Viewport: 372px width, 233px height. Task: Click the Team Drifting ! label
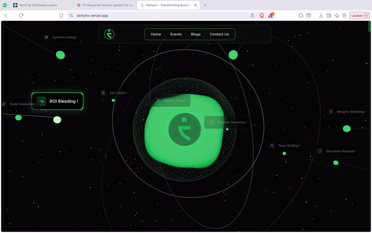289,146
